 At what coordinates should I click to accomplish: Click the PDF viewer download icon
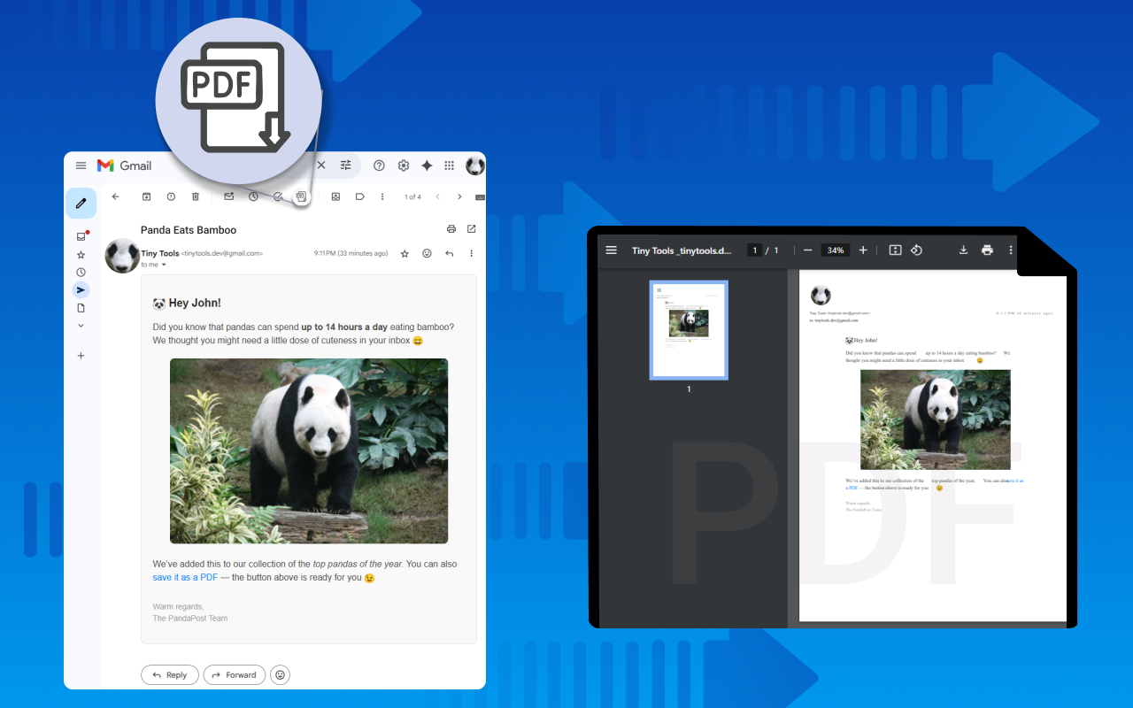(964, 250)
